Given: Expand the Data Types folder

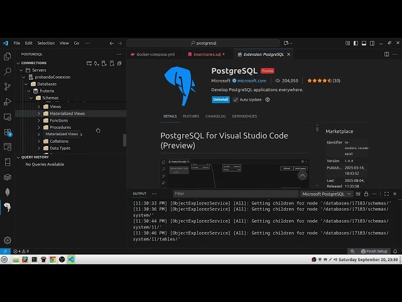Looking at the screenshot, I should coord(39,148).
